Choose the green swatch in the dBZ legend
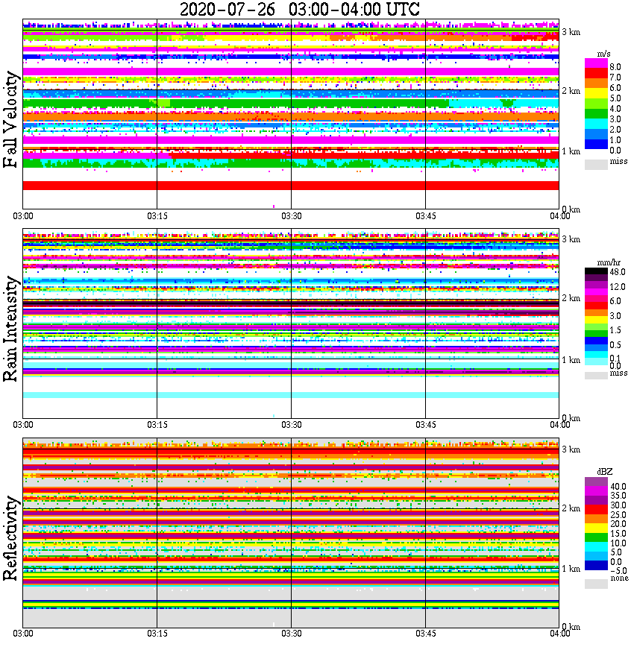Screen dimensions: 634x647 point(596,537)
